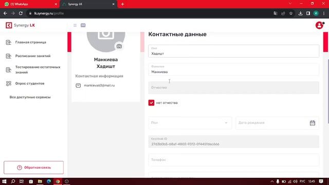Click the question mark icon in Обратная связь
Image resolution: width=329 pixels, height=185 pixels.
(x=20, y=168)
